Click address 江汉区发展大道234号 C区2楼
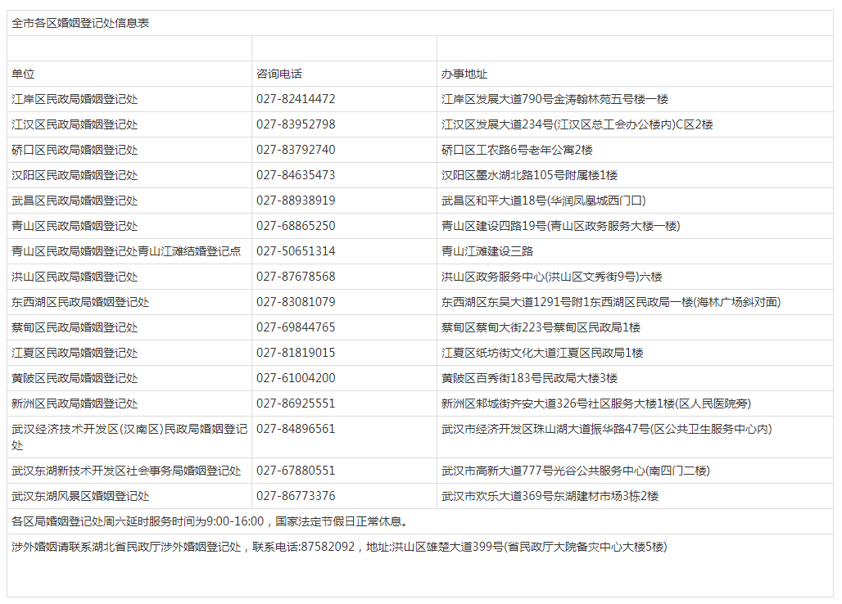Image resolution: width=842 pixels, height=604 pixels. tap(577, 124)
